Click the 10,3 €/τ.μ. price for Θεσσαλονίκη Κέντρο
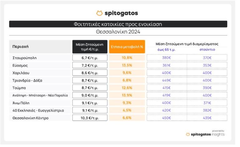 click(x=90, y=118)
